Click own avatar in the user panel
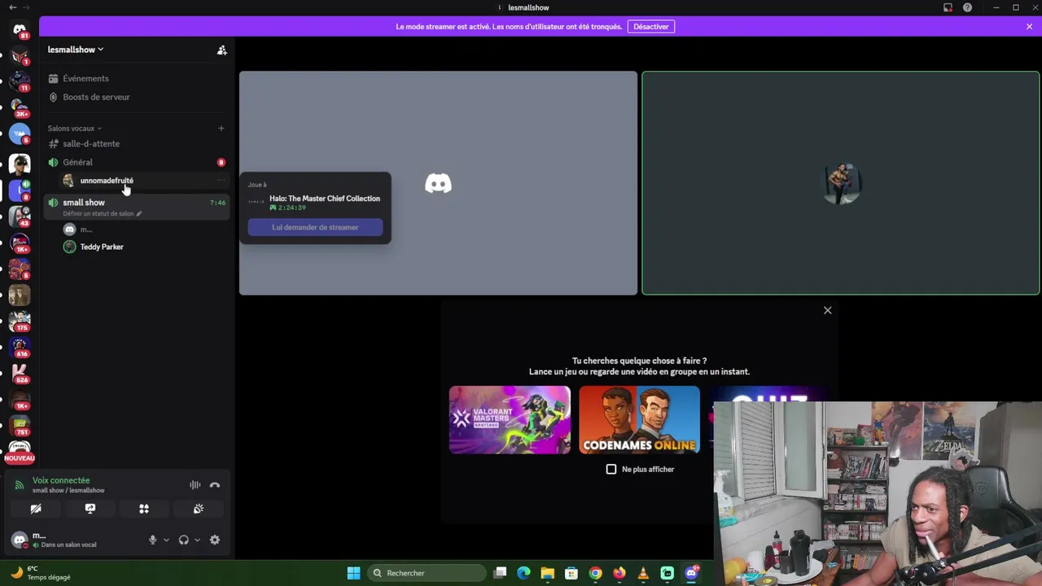Viewport: 1042px width, 586px height. [x=20, y=540]
